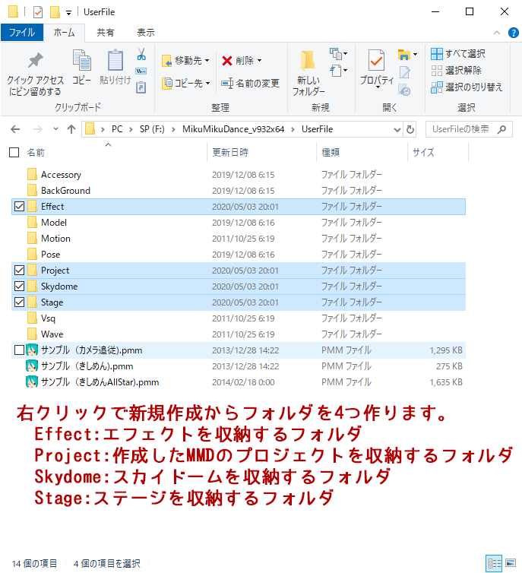Screen dimensions: 522x573
Task: Select the BackGround folder name
Action: click(x=65, y=191)
